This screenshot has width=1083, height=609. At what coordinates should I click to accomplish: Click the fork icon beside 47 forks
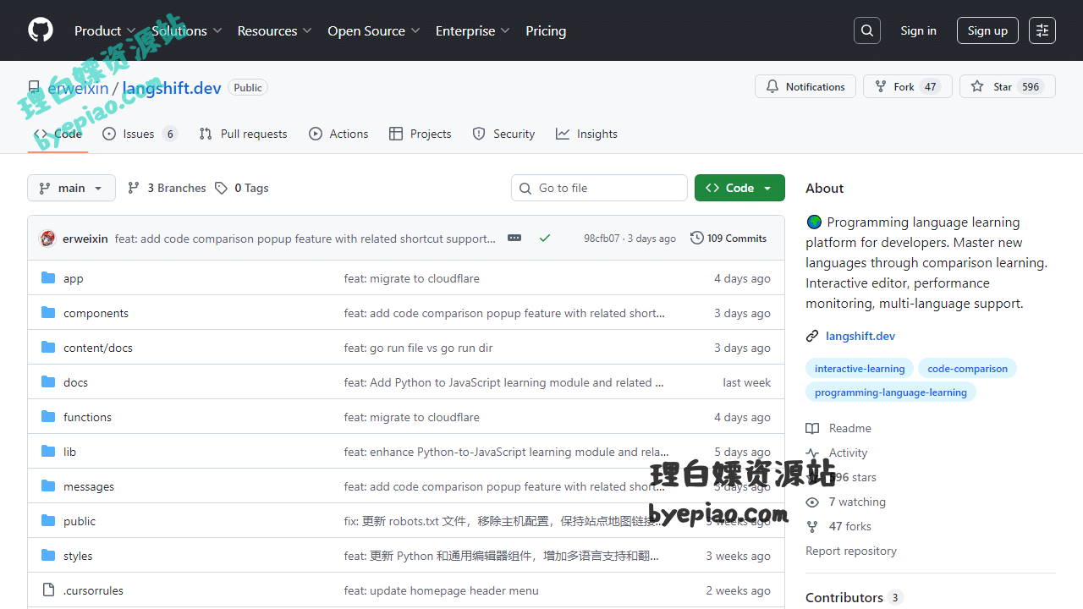coord(812,526)
